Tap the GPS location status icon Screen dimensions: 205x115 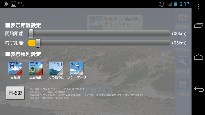[6, 4]
